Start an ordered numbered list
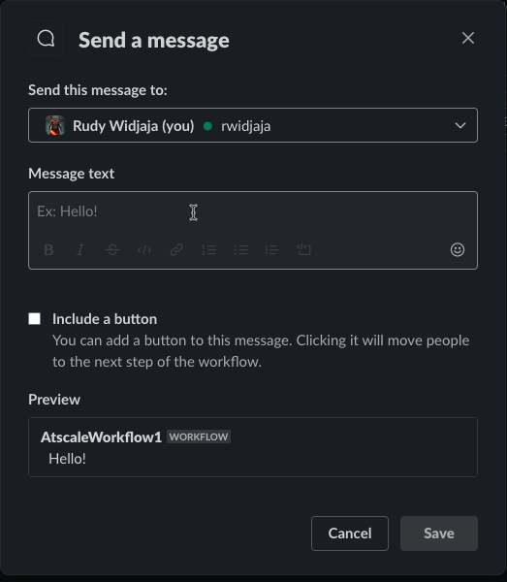 208,250
